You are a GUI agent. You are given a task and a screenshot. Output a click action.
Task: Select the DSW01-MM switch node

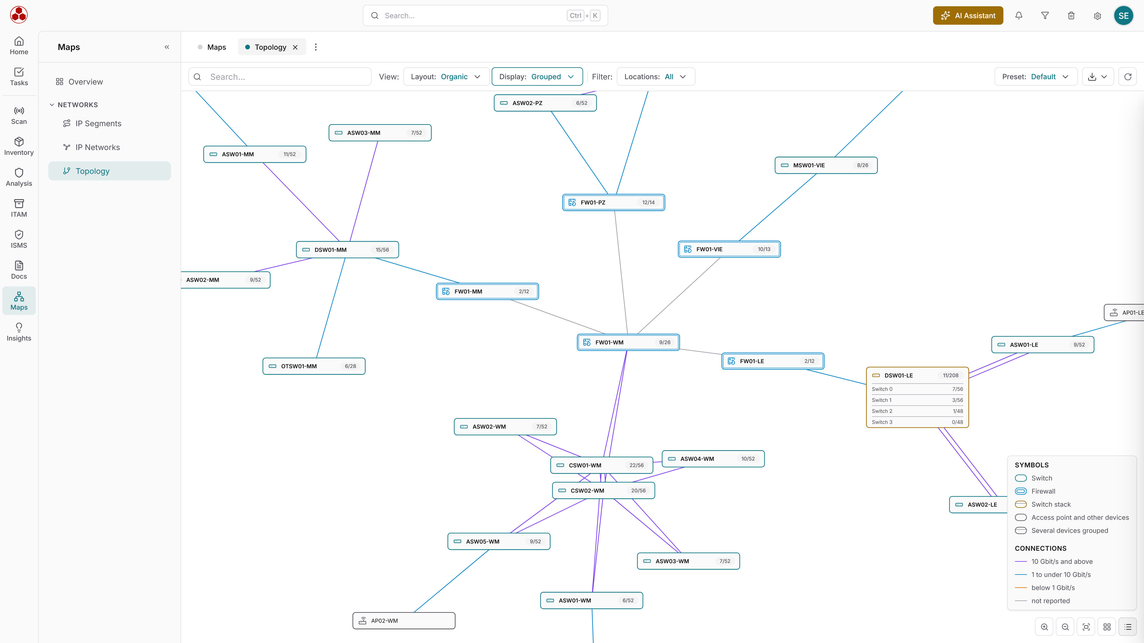tap(347, 250)
